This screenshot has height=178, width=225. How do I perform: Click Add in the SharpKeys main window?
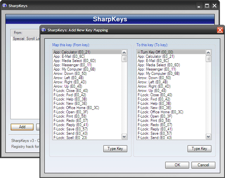[22, 127]
